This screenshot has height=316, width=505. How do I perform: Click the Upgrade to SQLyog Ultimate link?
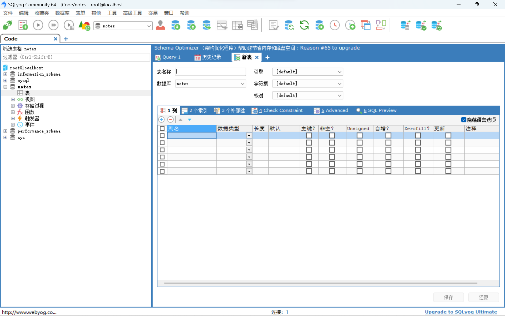click(461, 312)
